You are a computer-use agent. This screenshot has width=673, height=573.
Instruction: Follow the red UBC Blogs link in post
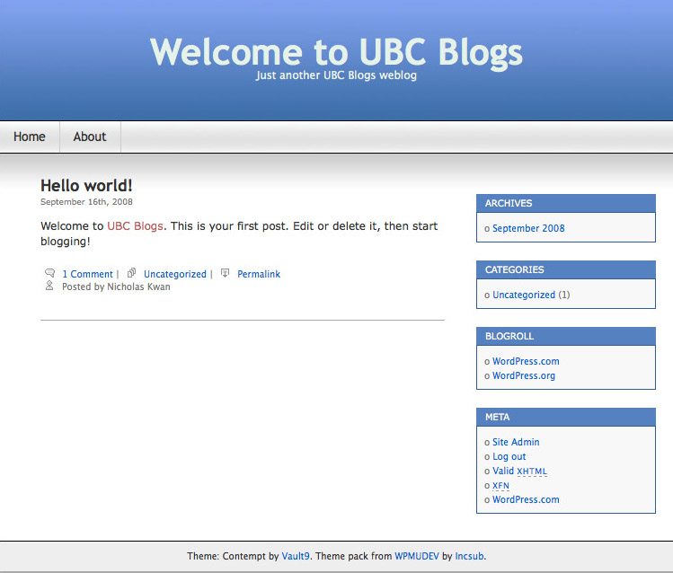click(135, 226)
